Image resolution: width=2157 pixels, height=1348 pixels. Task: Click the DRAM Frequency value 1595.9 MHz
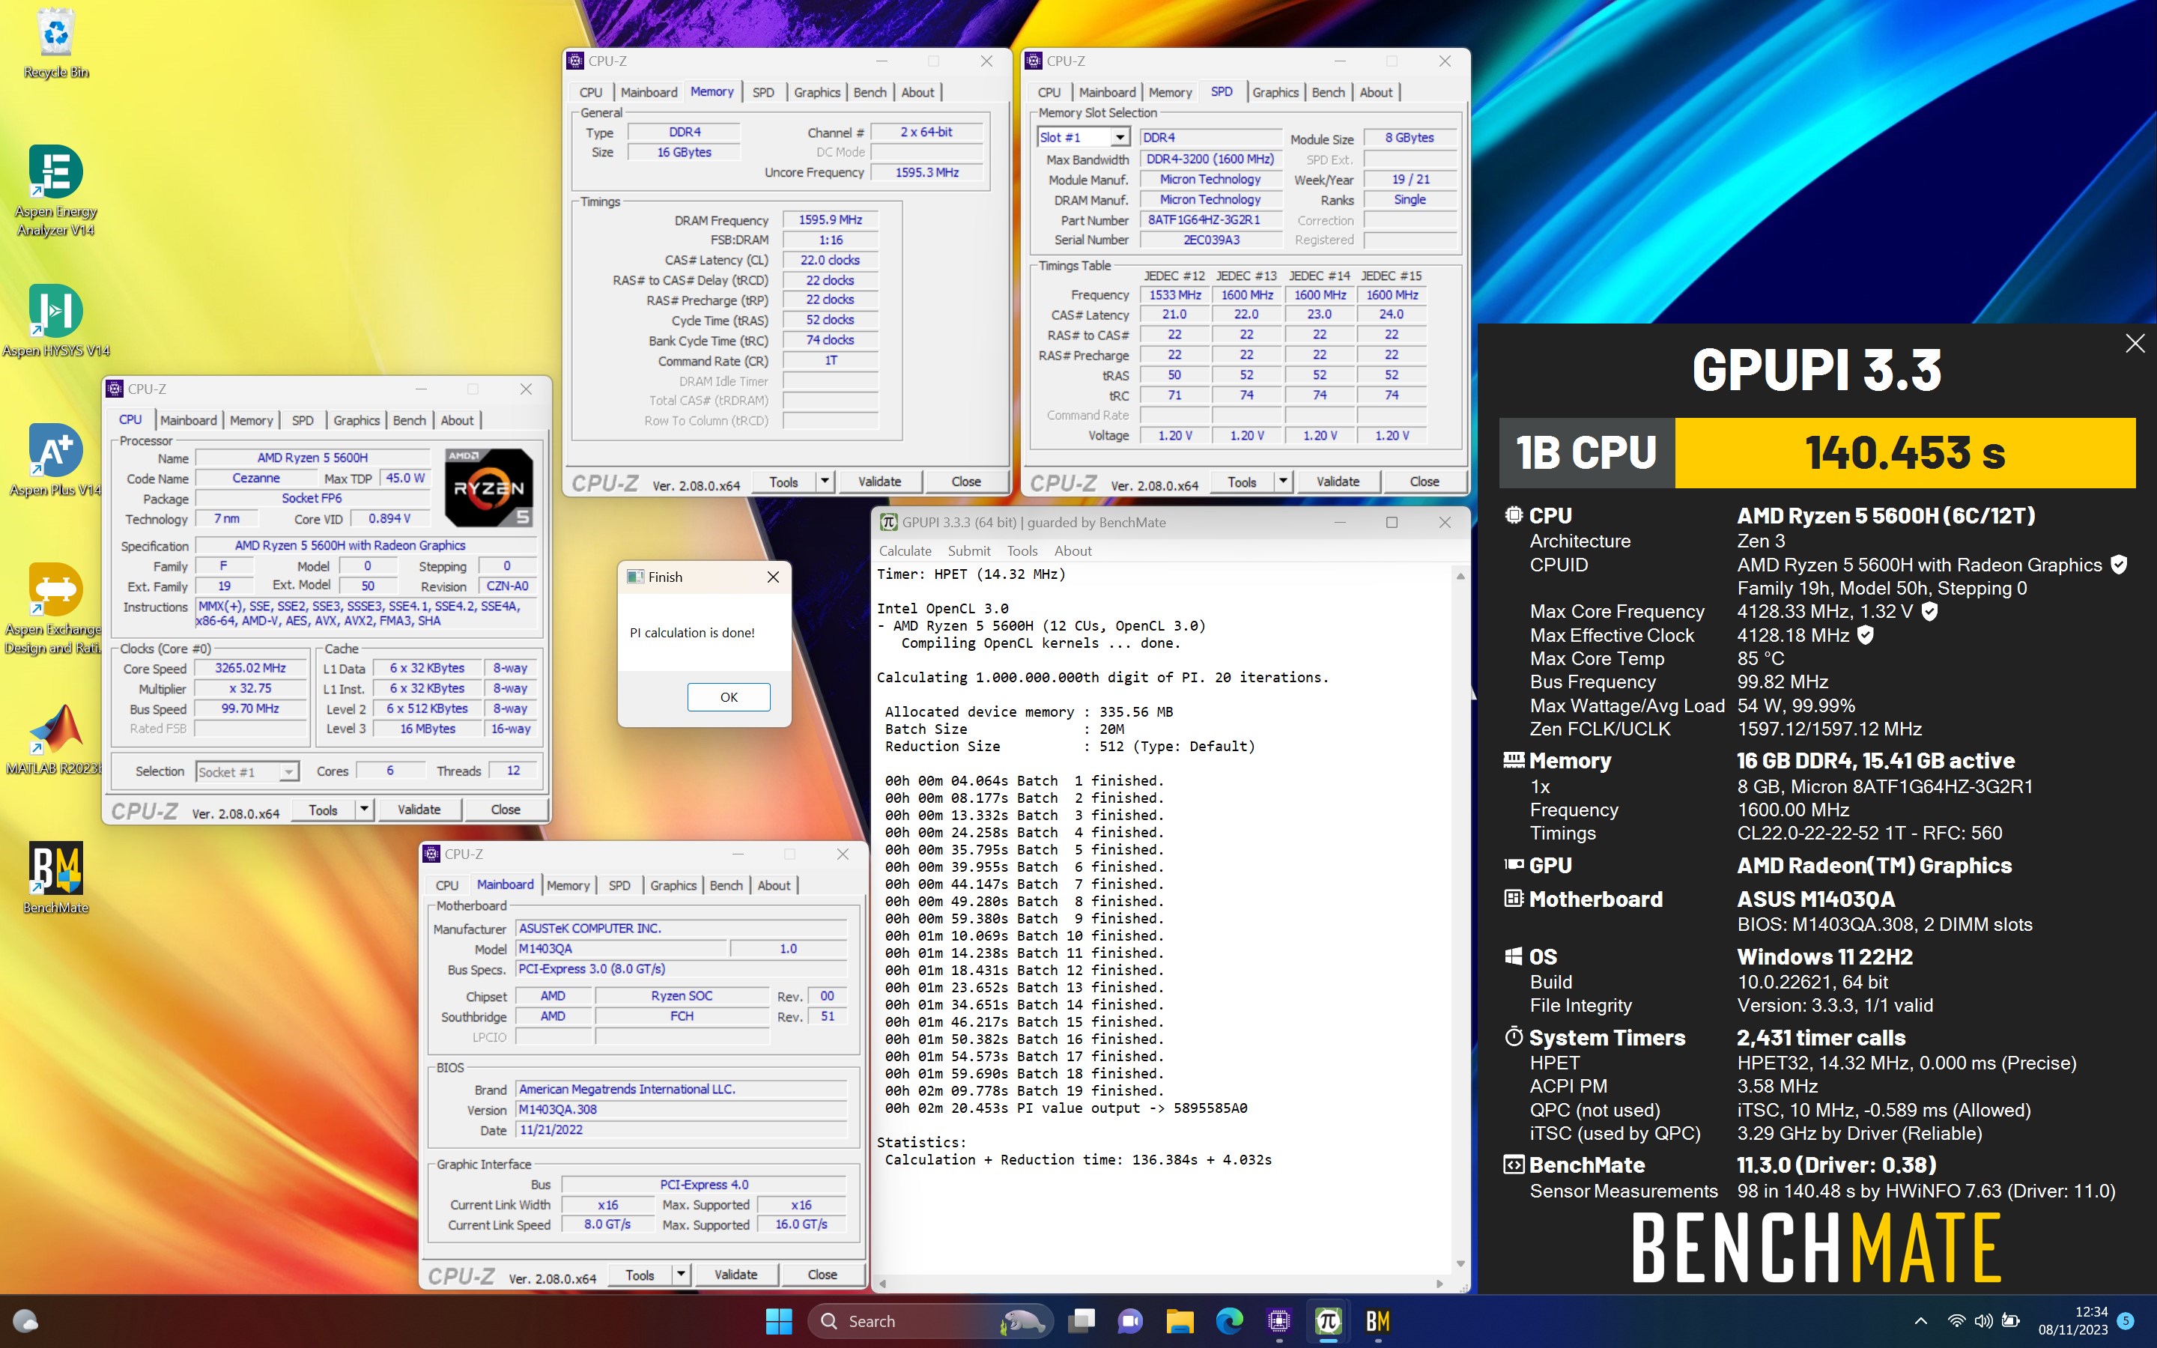click(830, 219)
